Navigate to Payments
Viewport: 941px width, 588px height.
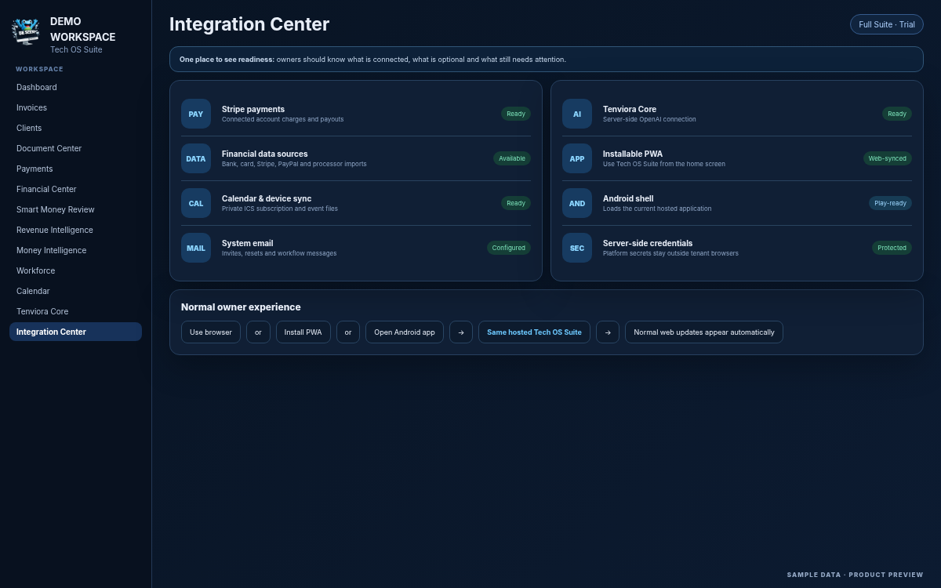coord(75,169)
